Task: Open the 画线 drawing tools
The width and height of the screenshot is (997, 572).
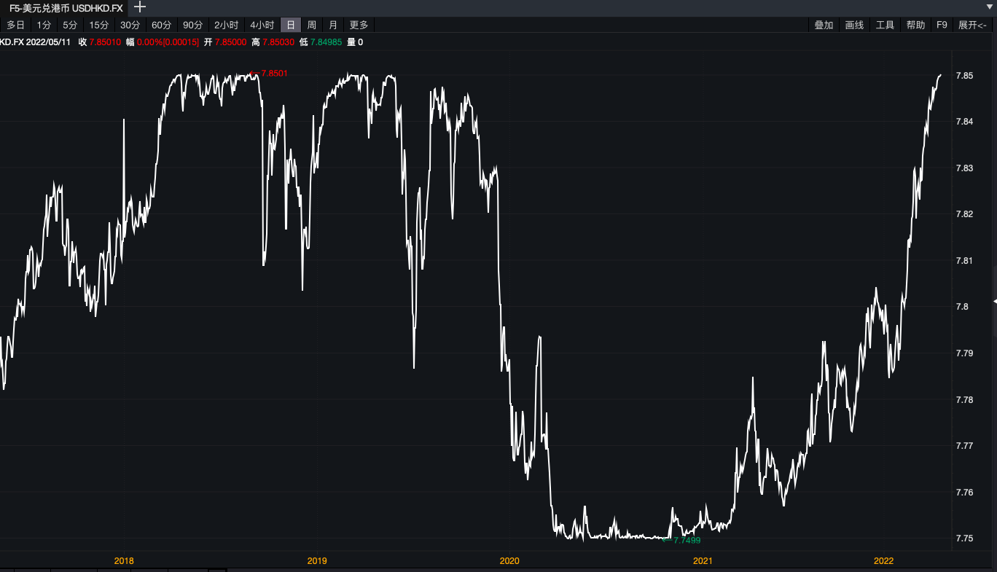Action: pos(854,25)
